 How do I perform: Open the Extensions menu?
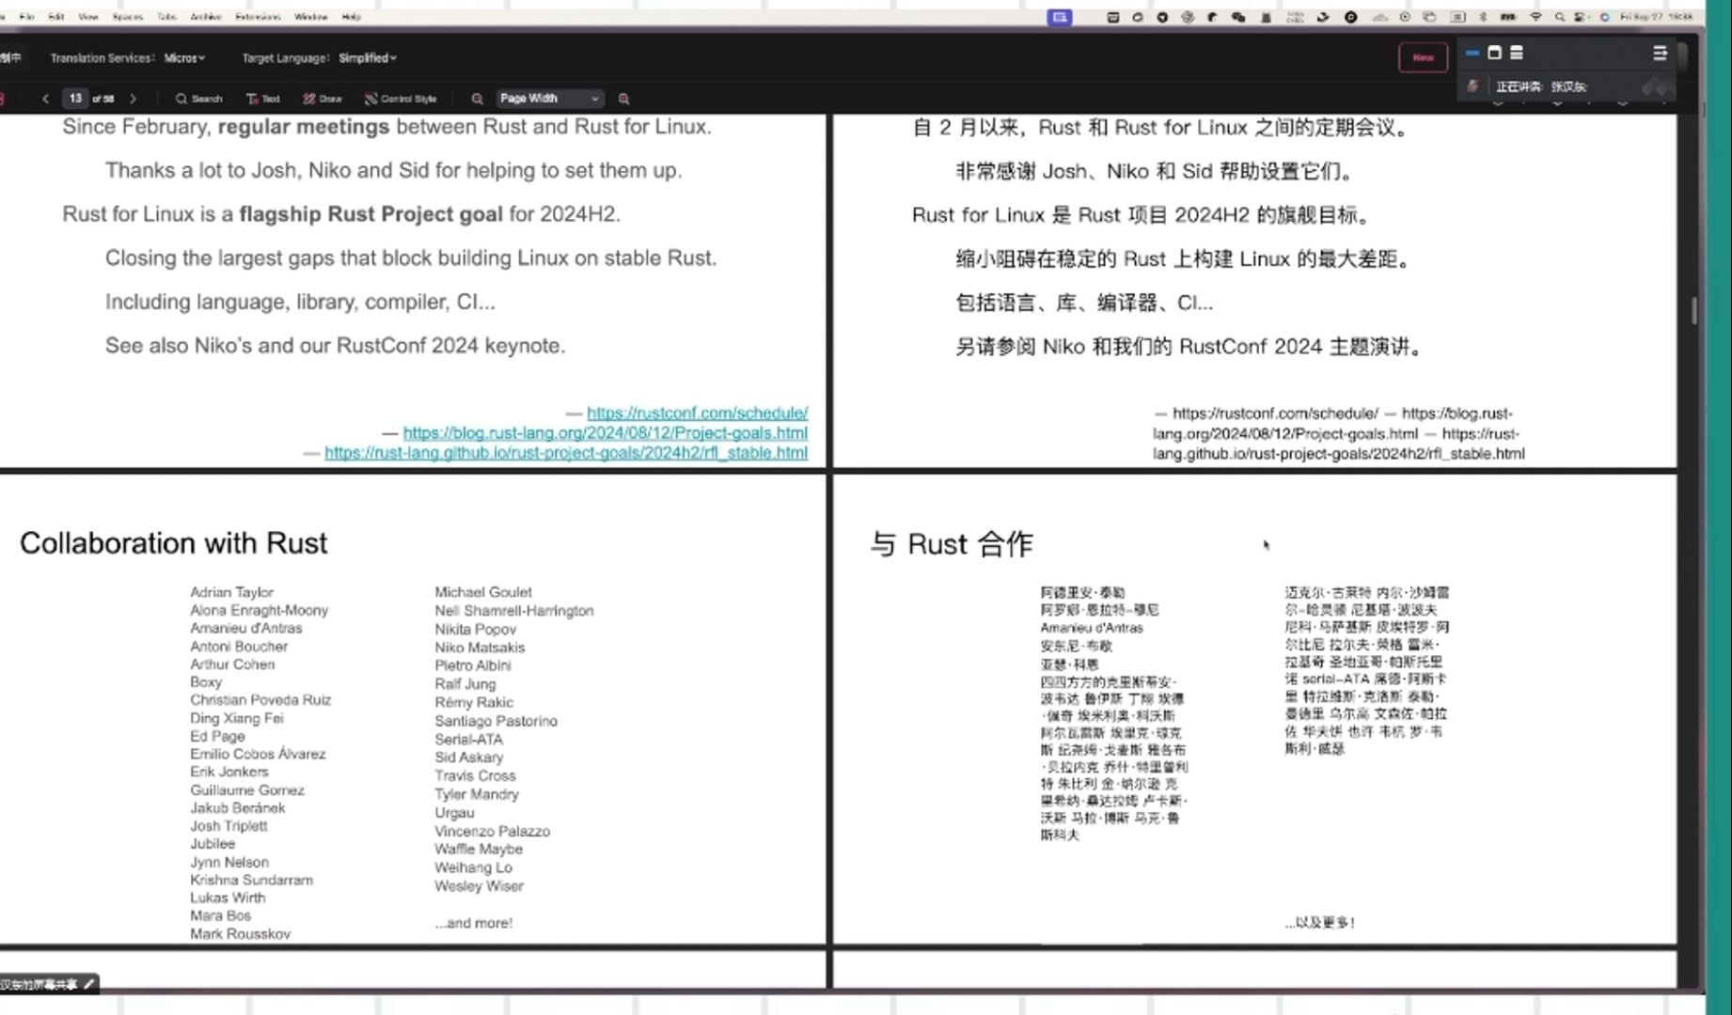(x=258, y=17)
